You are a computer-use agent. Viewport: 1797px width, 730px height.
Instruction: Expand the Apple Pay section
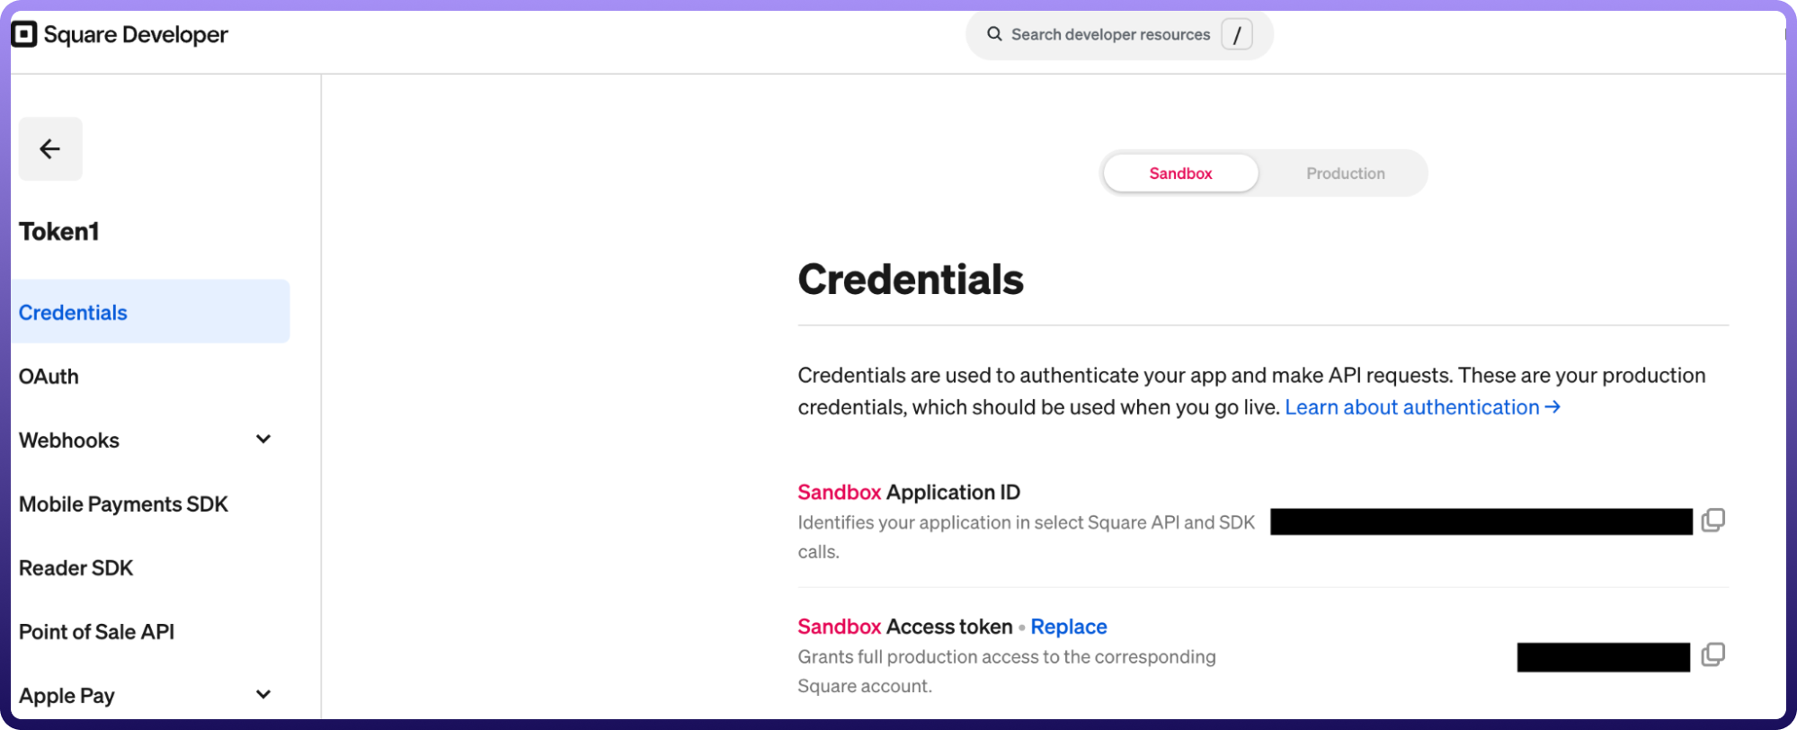[x=263, y=695]
